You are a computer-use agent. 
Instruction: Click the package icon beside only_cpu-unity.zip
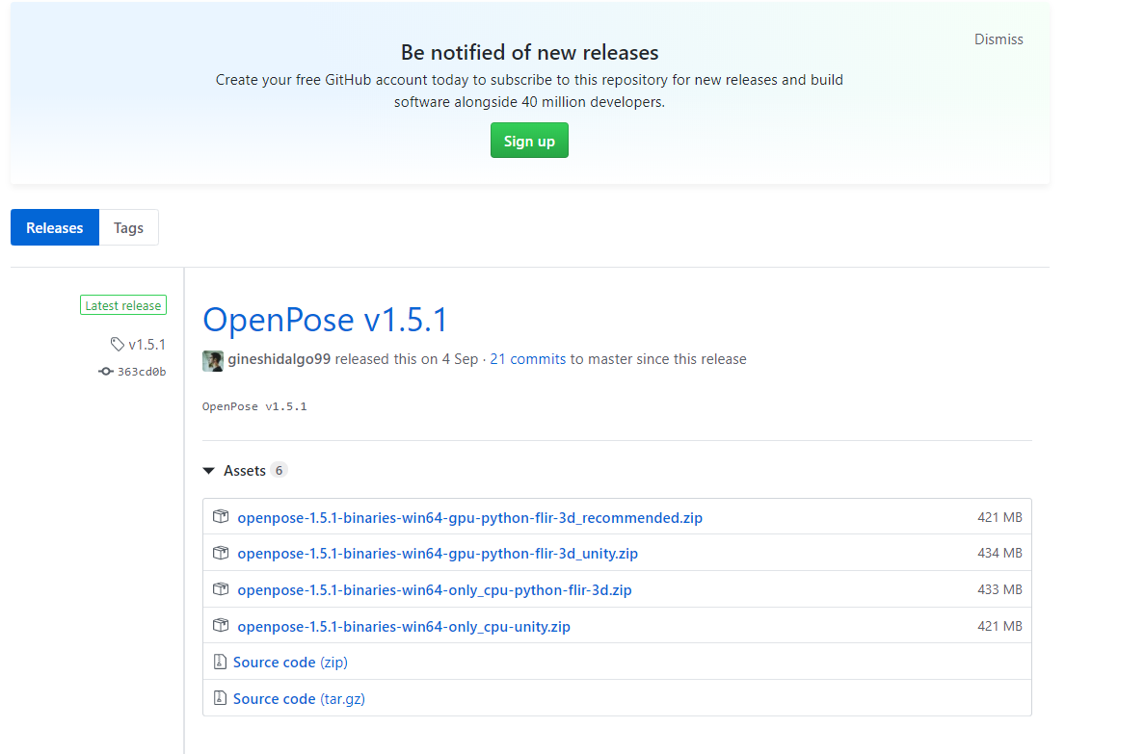pos(221,626)
